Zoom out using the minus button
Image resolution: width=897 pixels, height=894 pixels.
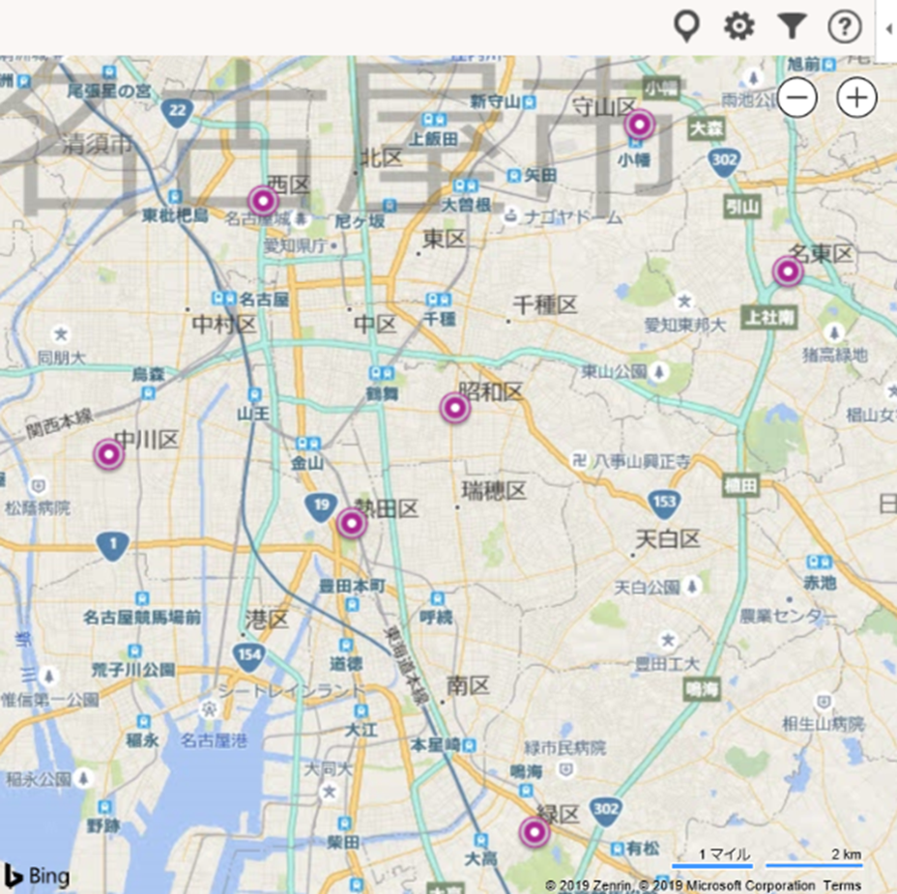click(797, 98)
